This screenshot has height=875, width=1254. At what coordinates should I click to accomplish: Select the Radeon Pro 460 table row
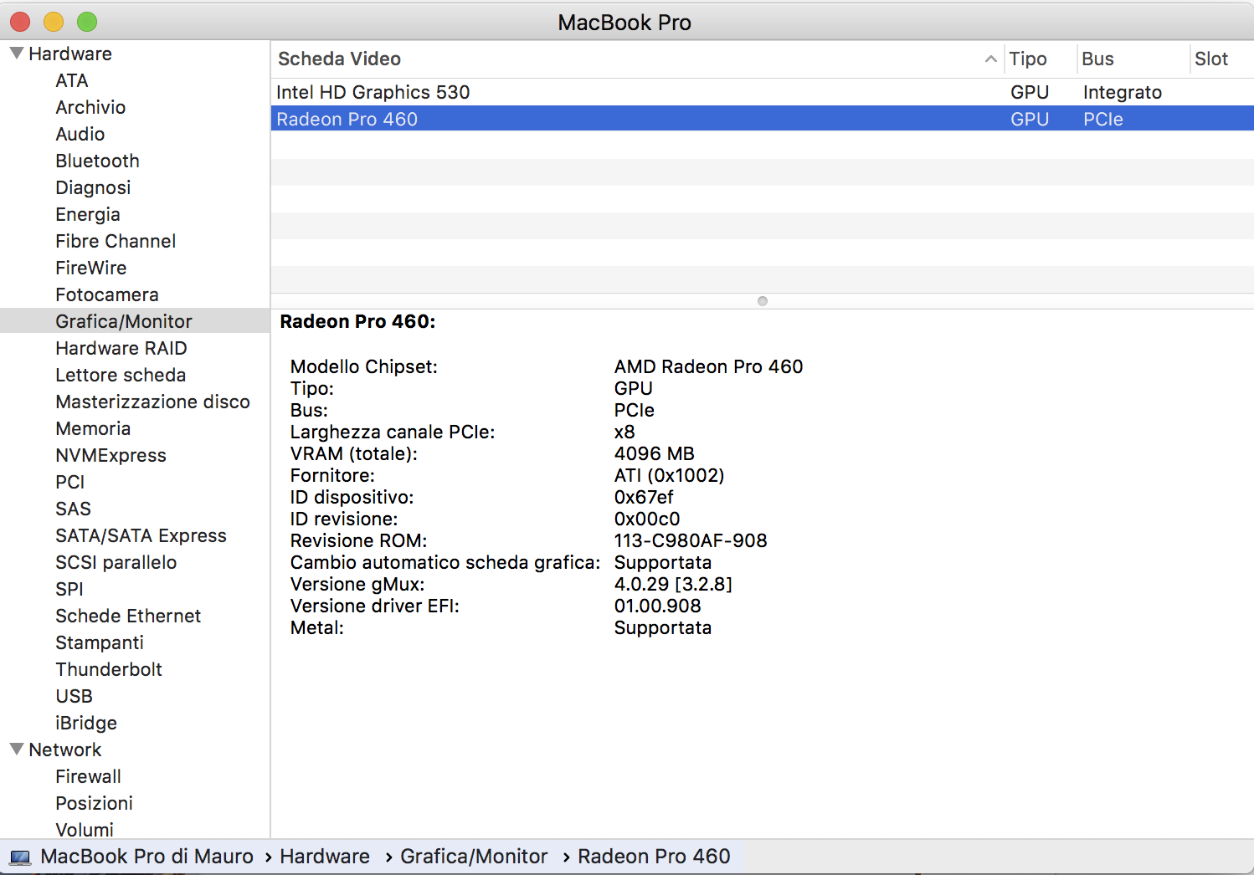tap(763, 119)
